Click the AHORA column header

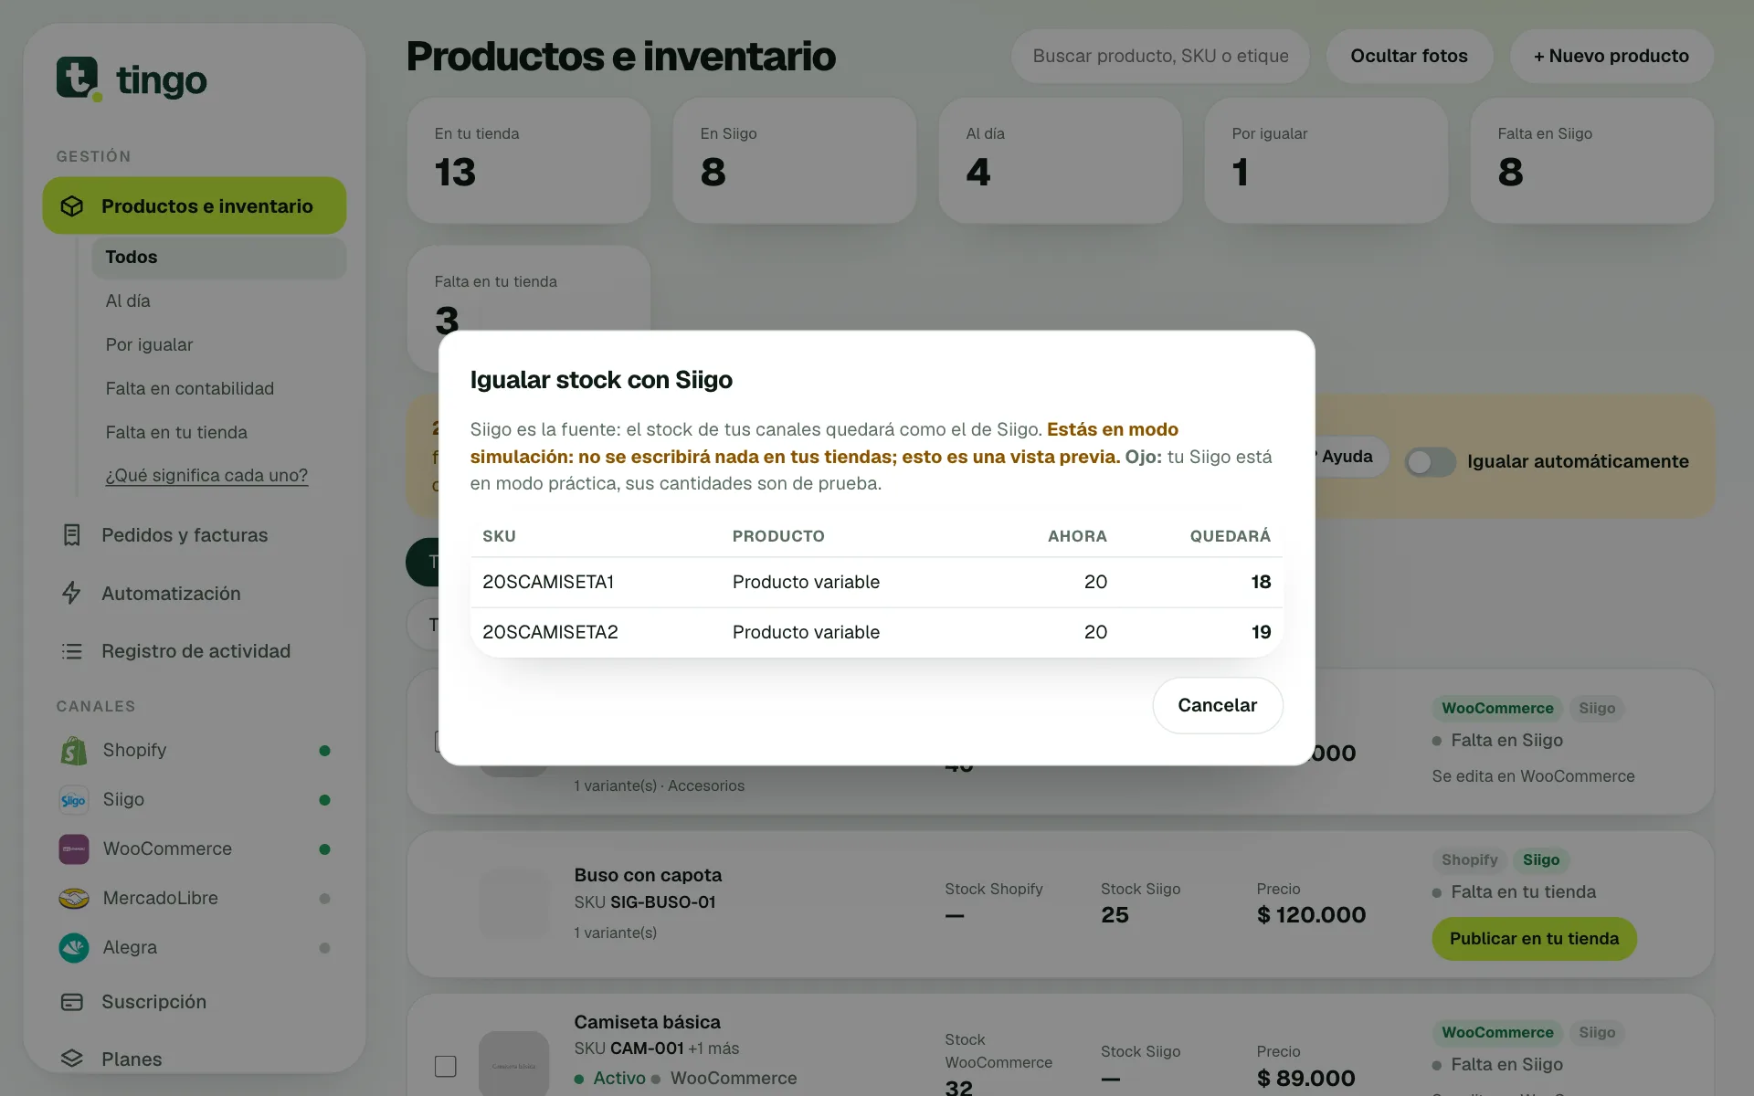click(1077, 536)
